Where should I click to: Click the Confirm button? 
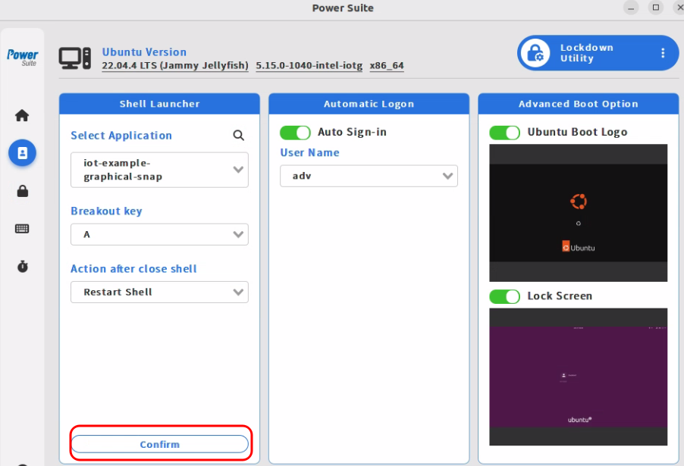160,444
